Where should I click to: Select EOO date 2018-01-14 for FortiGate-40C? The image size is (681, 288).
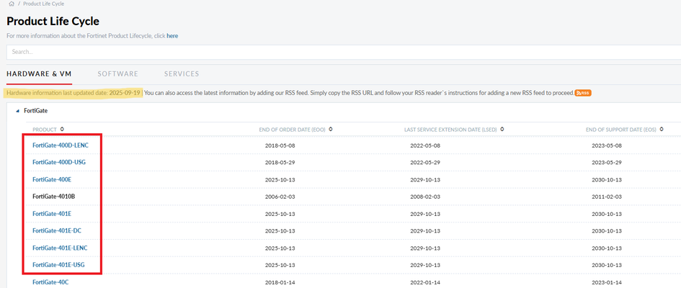coord(280,282)
